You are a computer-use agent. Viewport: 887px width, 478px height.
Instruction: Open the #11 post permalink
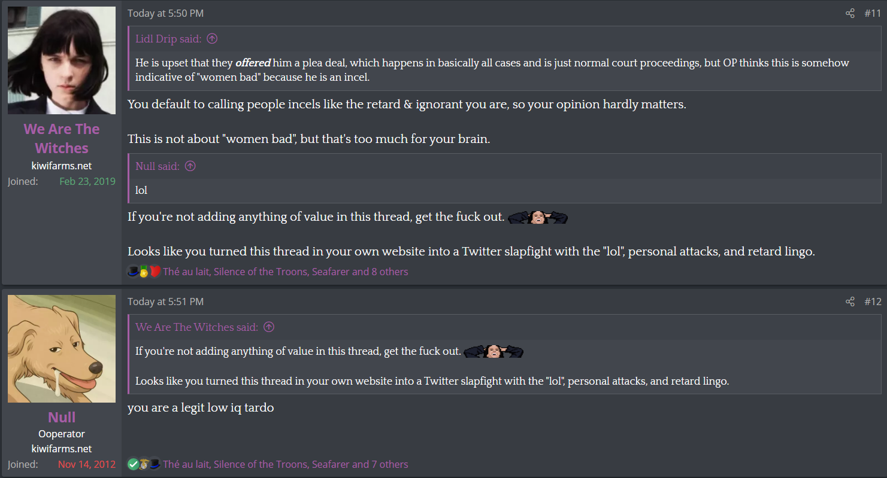pos(872,13)
